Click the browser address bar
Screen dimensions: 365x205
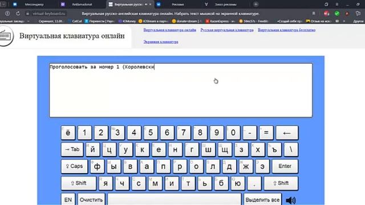(x=171, y=14)
